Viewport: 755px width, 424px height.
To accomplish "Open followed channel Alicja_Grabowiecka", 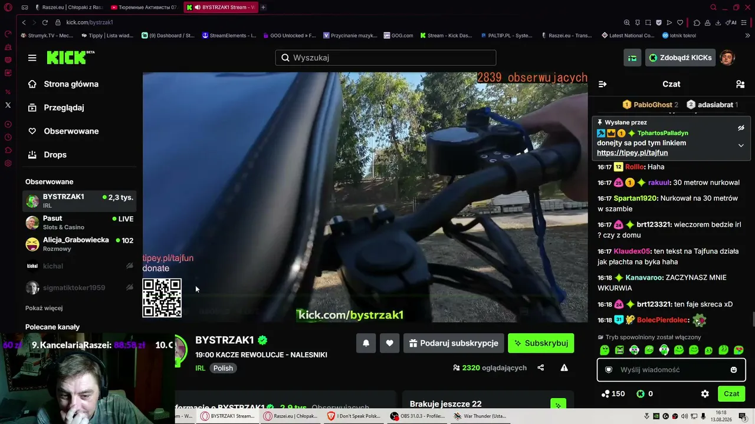I will (79, 244).
